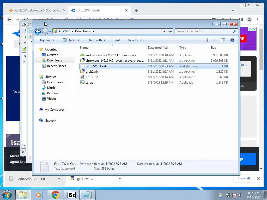
Task: Click the search magnifier icon
Action: pyautogui.click(x=235, y=31)
